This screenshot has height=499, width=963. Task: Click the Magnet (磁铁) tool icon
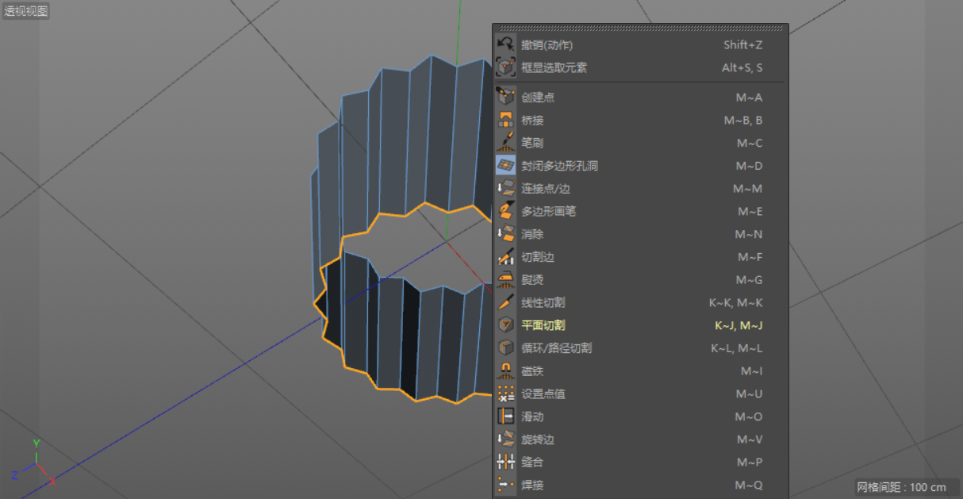pyautogui.click(x=505, y=371)
